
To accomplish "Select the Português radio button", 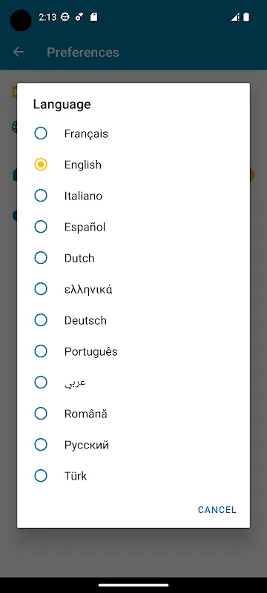I will point(41,351).
